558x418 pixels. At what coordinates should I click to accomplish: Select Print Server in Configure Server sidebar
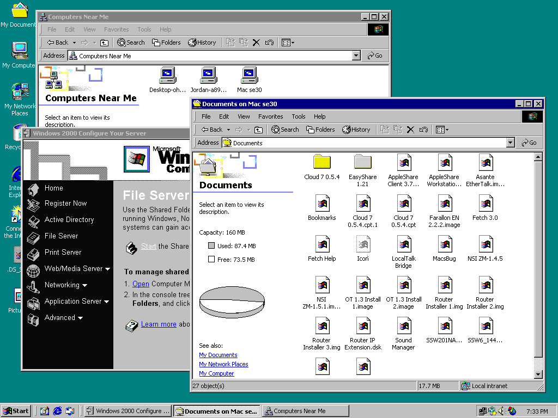(63, 253)
